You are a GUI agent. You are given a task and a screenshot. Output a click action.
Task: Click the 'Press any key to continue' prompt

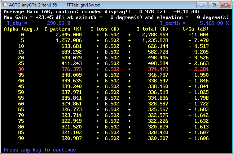(x=40, y=150)
